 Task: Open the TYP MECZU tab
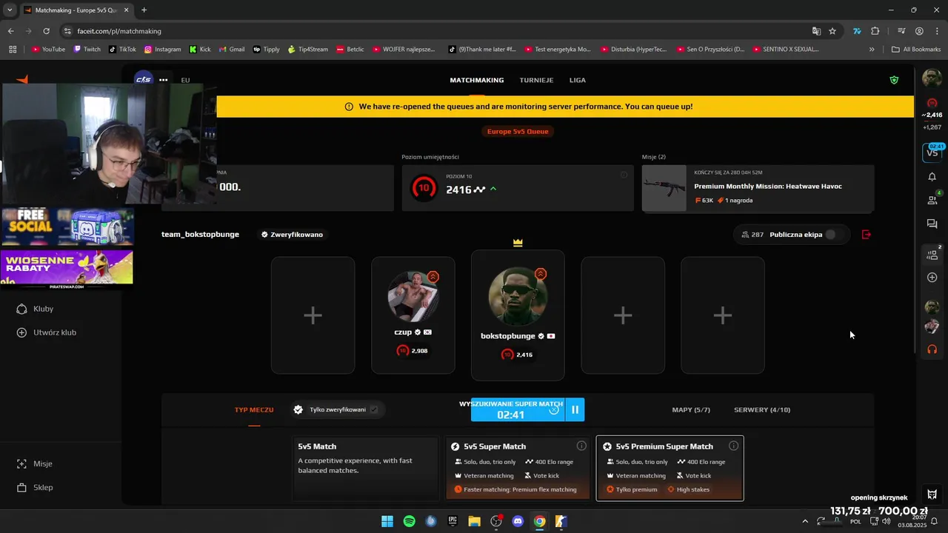254,409
